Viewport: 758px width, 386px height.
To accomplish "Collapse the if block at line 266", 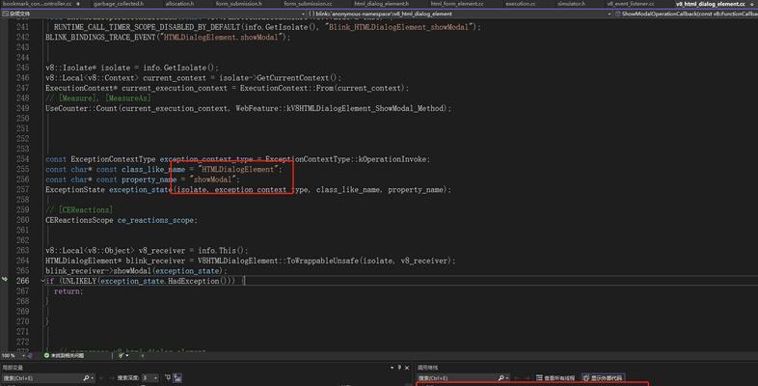I will (42, 281).
